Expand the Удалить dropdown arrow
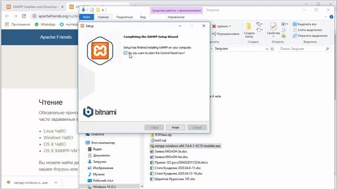Screen dimensions: 337x189 coord(230,26)
